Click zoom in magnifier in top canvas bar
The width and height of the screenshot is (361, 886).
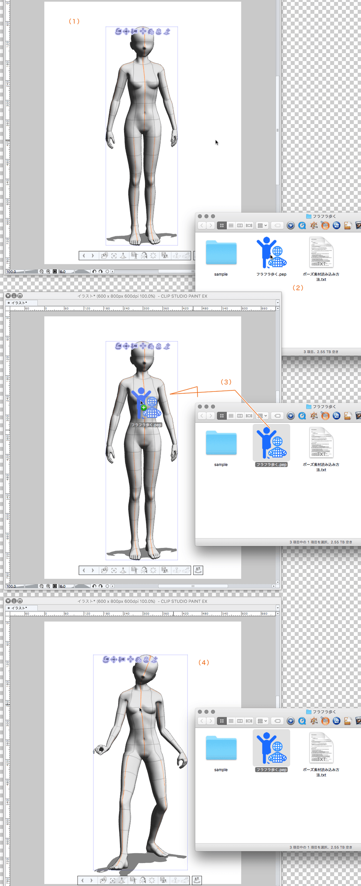pyautogui.click(x=48, y=271)
